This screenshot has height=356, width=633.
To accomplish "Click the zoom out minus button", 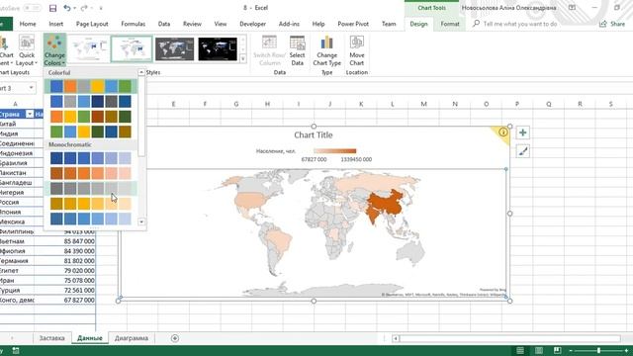I will pyautogui.click(x=571, y=350).
